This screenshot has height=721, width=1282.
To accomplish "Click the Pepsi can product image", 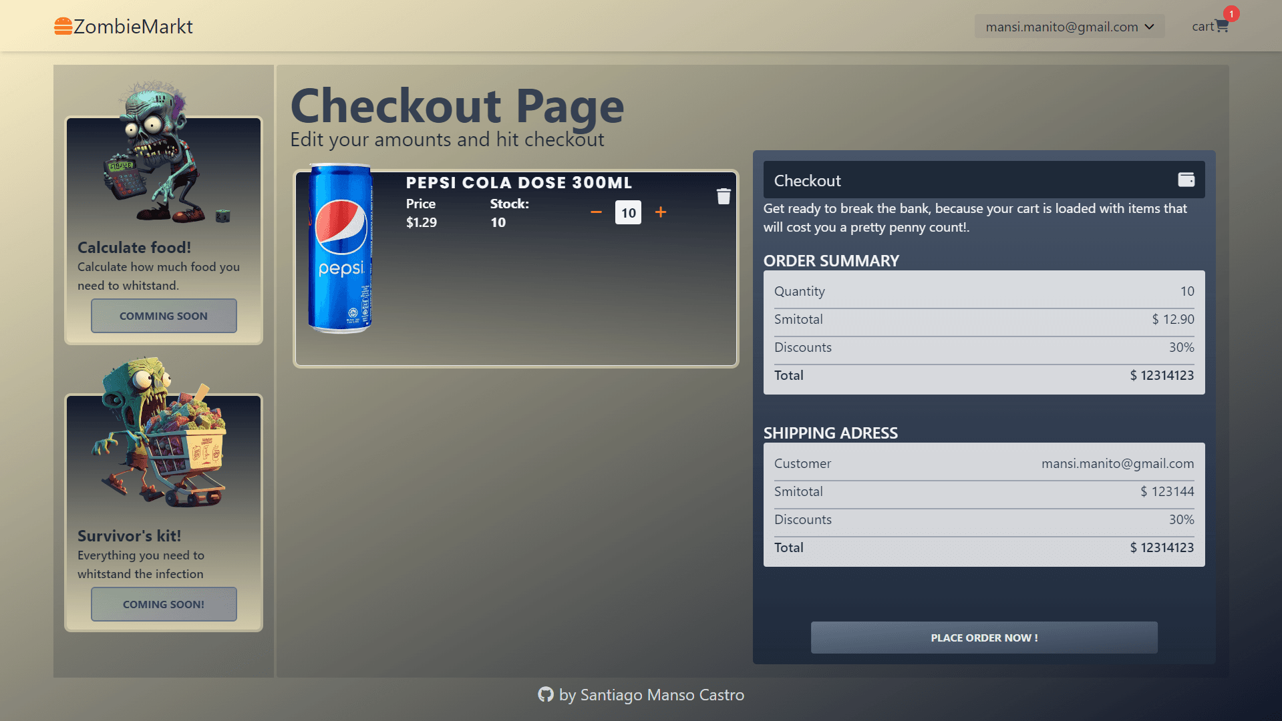I will (x=340, y=248).
